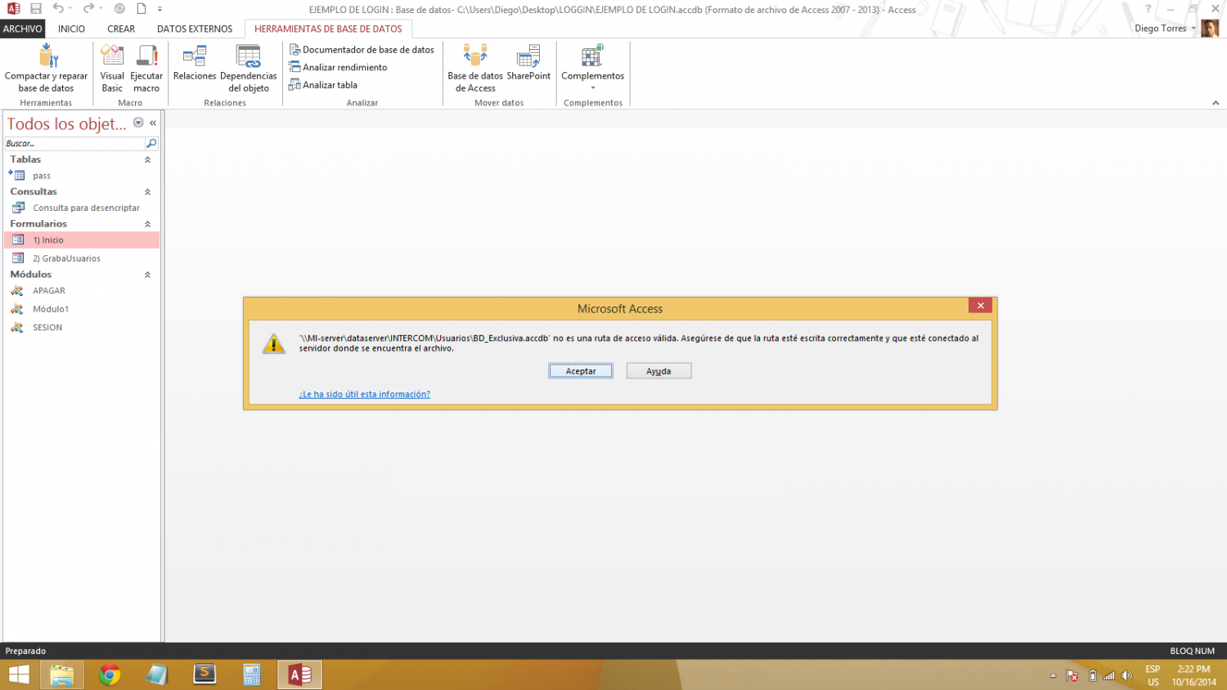Click Windows Start button
The height and width of the screenshot is (690, 1227).
(19, 674)
